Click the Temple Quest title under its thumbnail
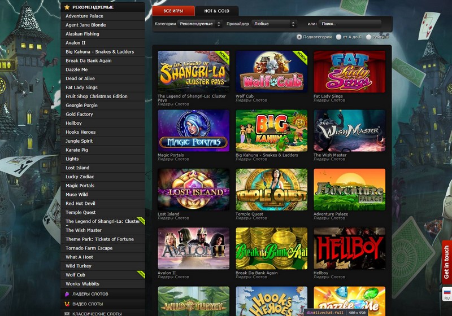Screen dimensions: 452x316 coord(249,214)
